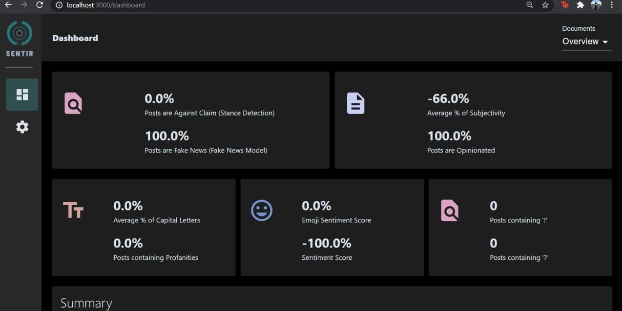622x311 pixels.
Task: Click the punctuation posts search document icon
Action: (x=450, y=211)
